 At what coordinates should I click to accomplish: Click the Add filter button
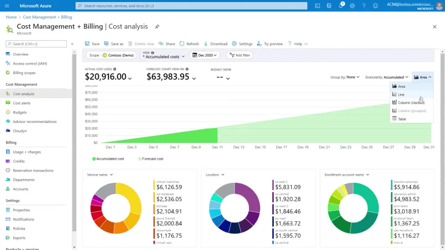(x=240, y=55)
